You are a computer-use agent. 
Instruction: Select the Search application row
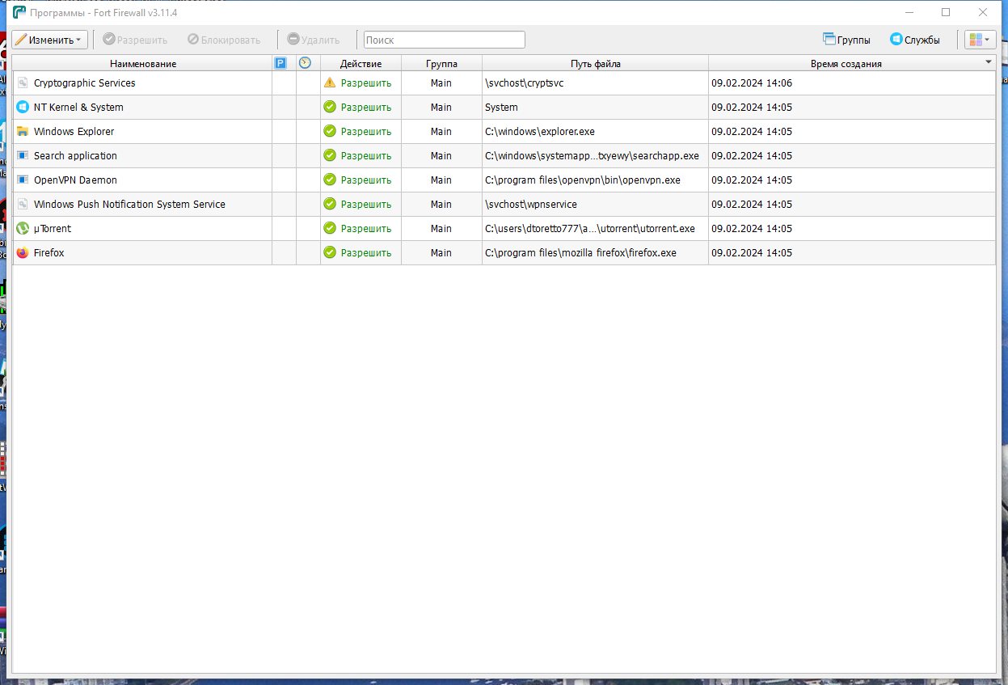coord(504,156)
